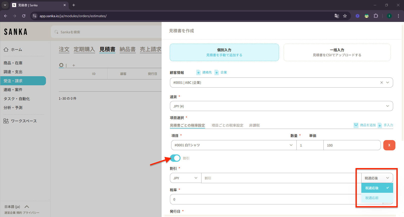Select individual input mode option
404x217 pixels.
tap(224, 52)
